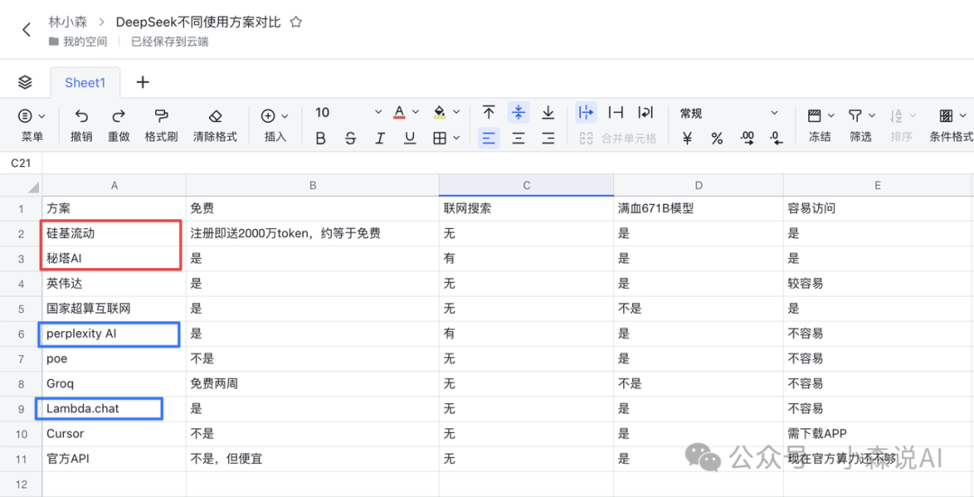
Task: Open the 插入 insert dropdown
Action: click(x=275, y=124)
